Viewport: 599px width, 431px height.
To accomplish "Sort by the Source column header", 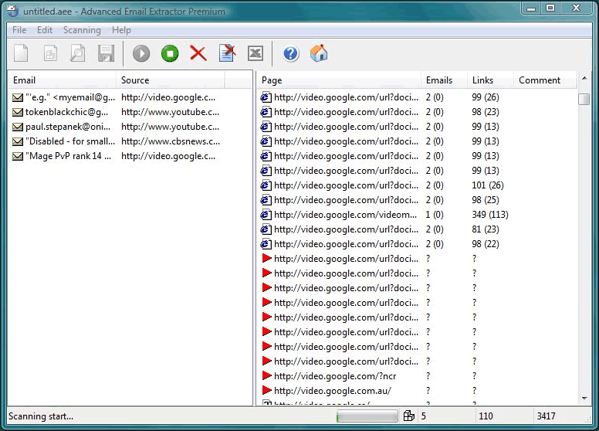I will tap(135, 80).
